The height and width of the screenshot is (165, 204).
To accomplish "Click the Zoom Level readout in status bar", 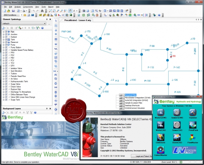I will tap(169, 162).
